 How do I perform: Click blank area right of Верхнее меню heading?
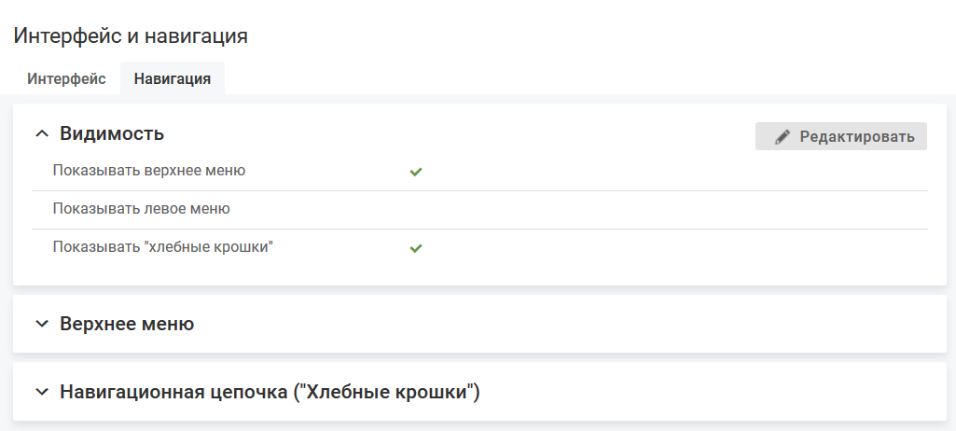[560, 324]
